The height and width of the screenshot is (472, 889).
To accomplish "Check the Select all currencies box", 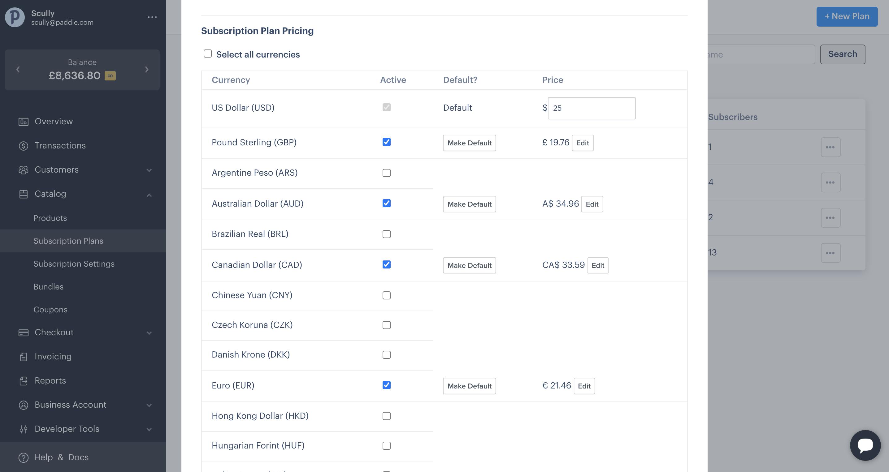I will [207, 54].
